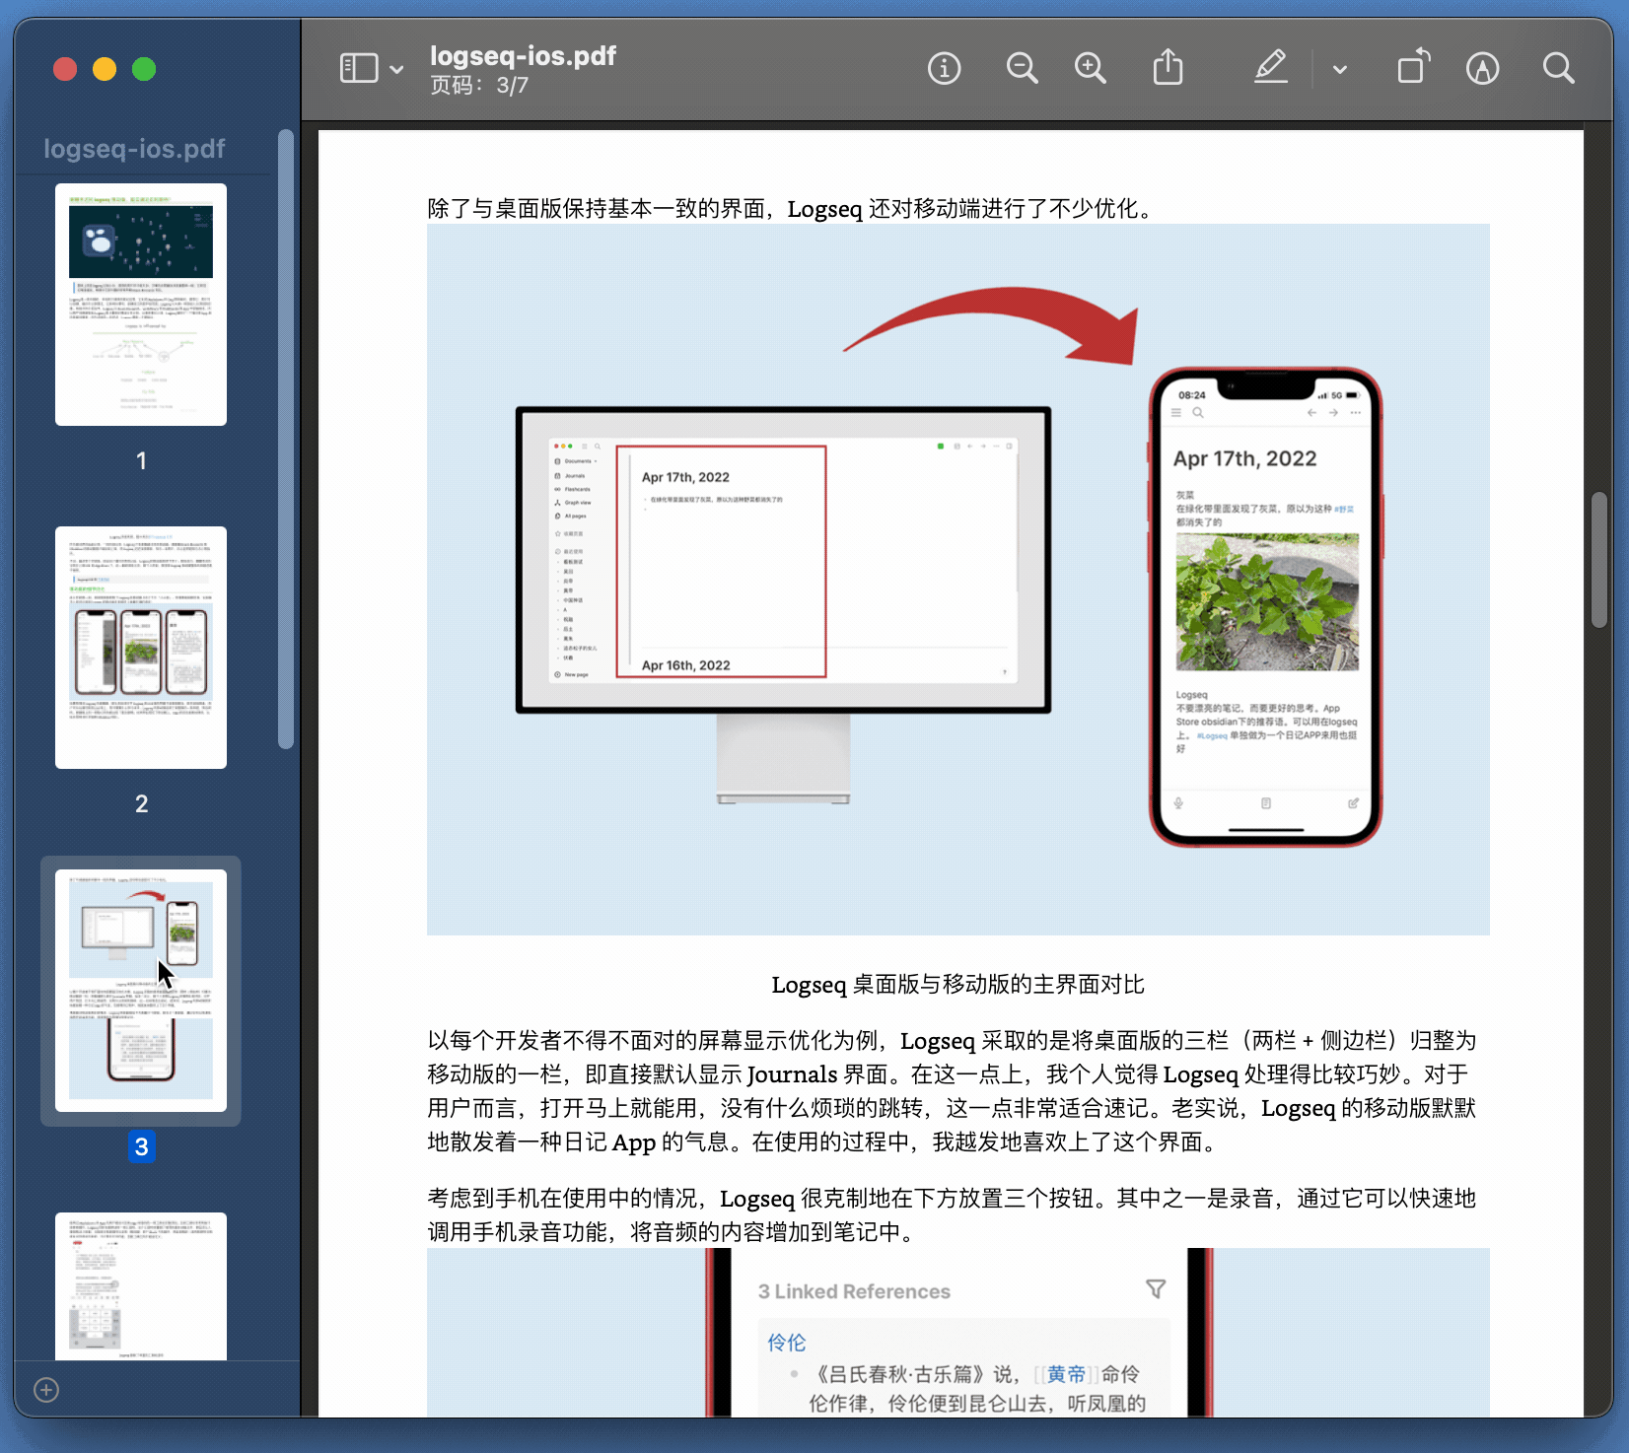Click the phone mockup in the figure
This screenshot has width=1629, height=1453.
point(1265,606)
